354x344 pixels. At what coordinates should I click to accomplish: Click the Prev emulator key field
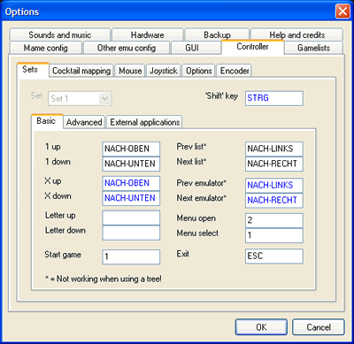point(274,185)
